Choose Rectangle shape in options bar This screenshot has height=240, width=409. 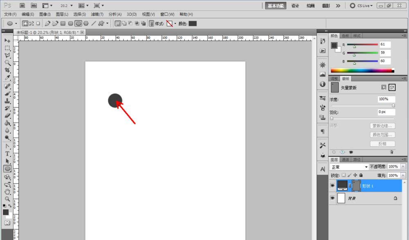63,23
